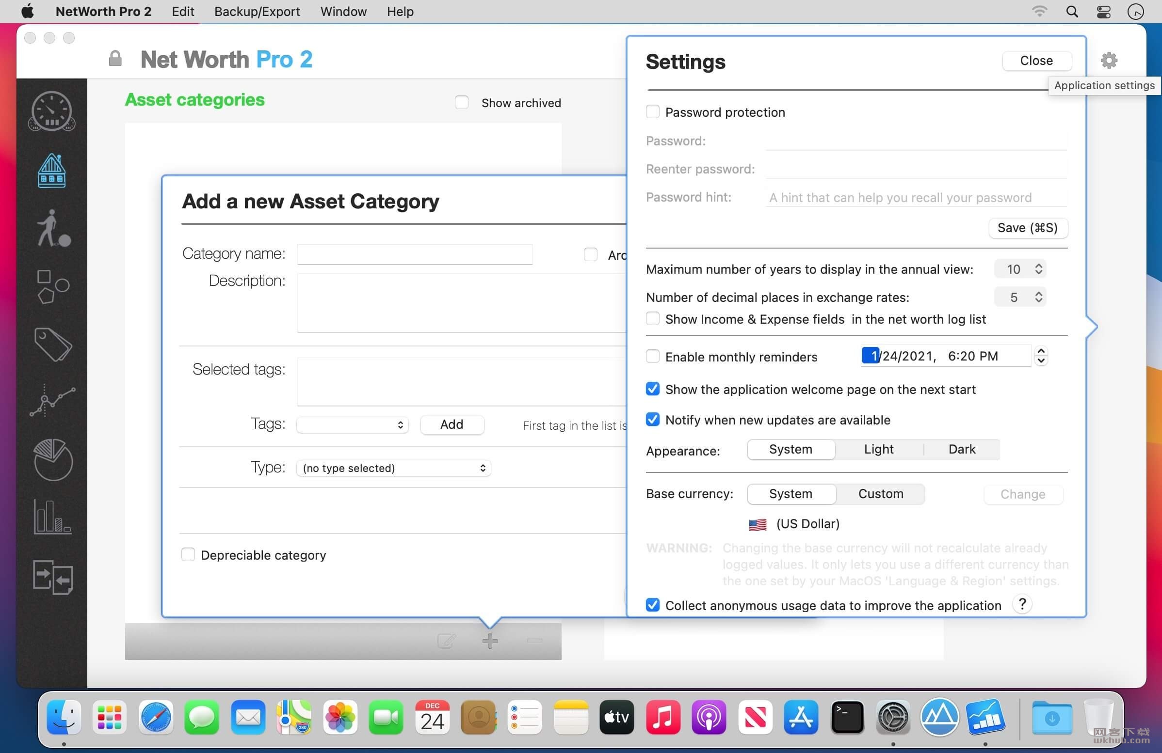
Task: Open the line graph trend sidebar icon
Action: 52,401
